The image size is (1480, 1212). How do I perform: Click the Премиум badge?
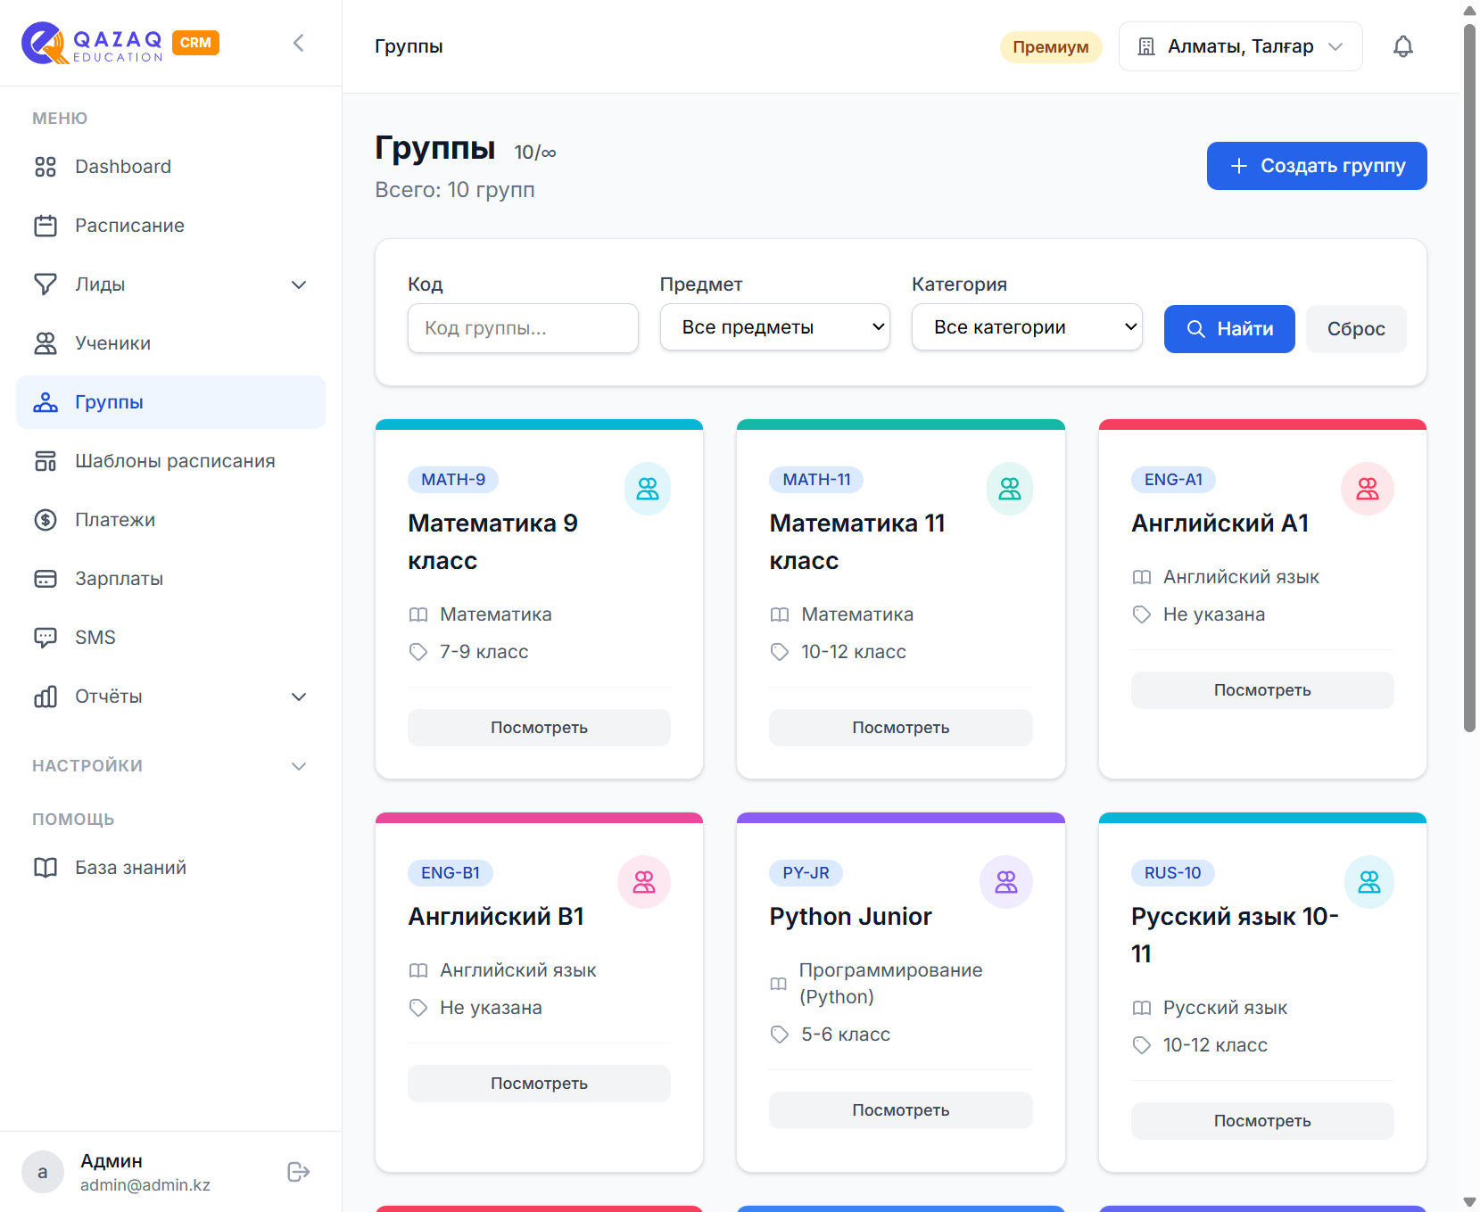1051,47
